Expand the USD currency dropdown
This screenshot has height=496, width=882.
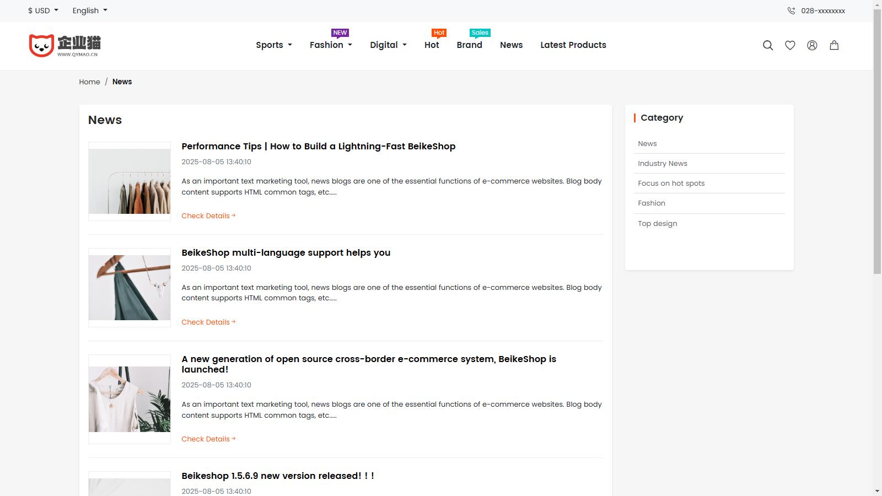point(43,10)
